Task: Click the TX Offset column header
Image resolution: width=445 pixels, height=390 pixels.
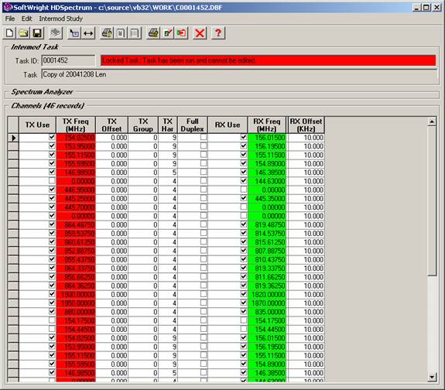Action: tap(111, 125)
